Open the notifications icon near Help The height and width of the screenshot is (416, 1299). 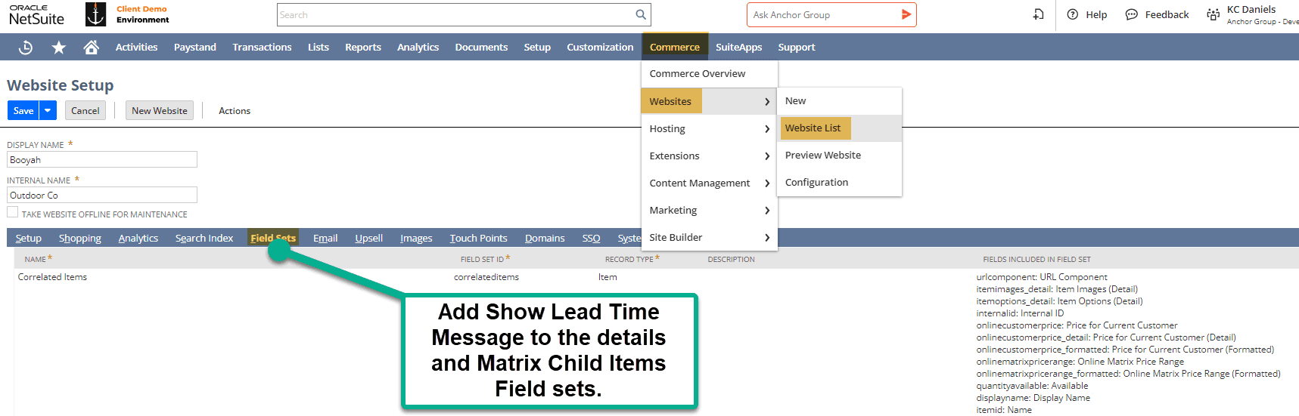(1039, 14)
